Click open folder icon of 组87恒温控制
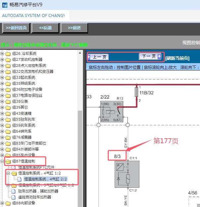The height and width of the screenshot is (207, 200). (8, 161)
